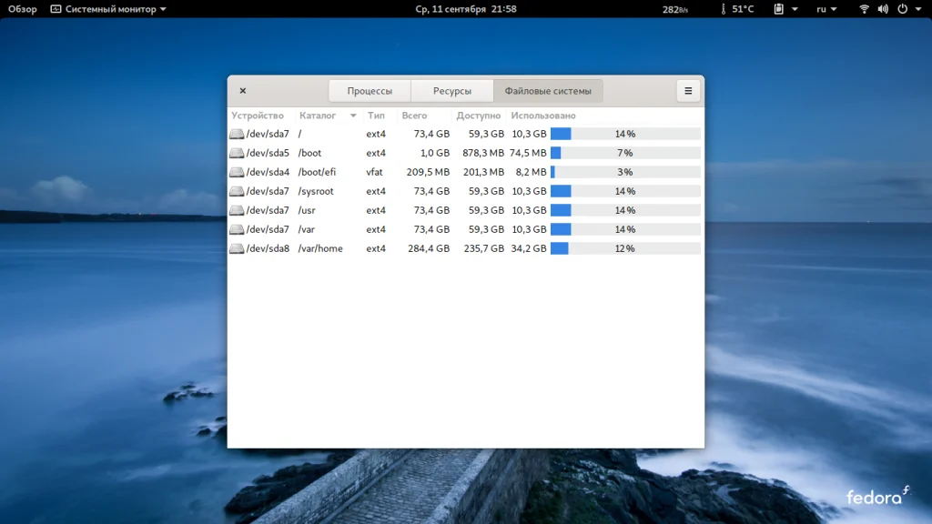Open the clipboard indicator icon

click(779, 9)
